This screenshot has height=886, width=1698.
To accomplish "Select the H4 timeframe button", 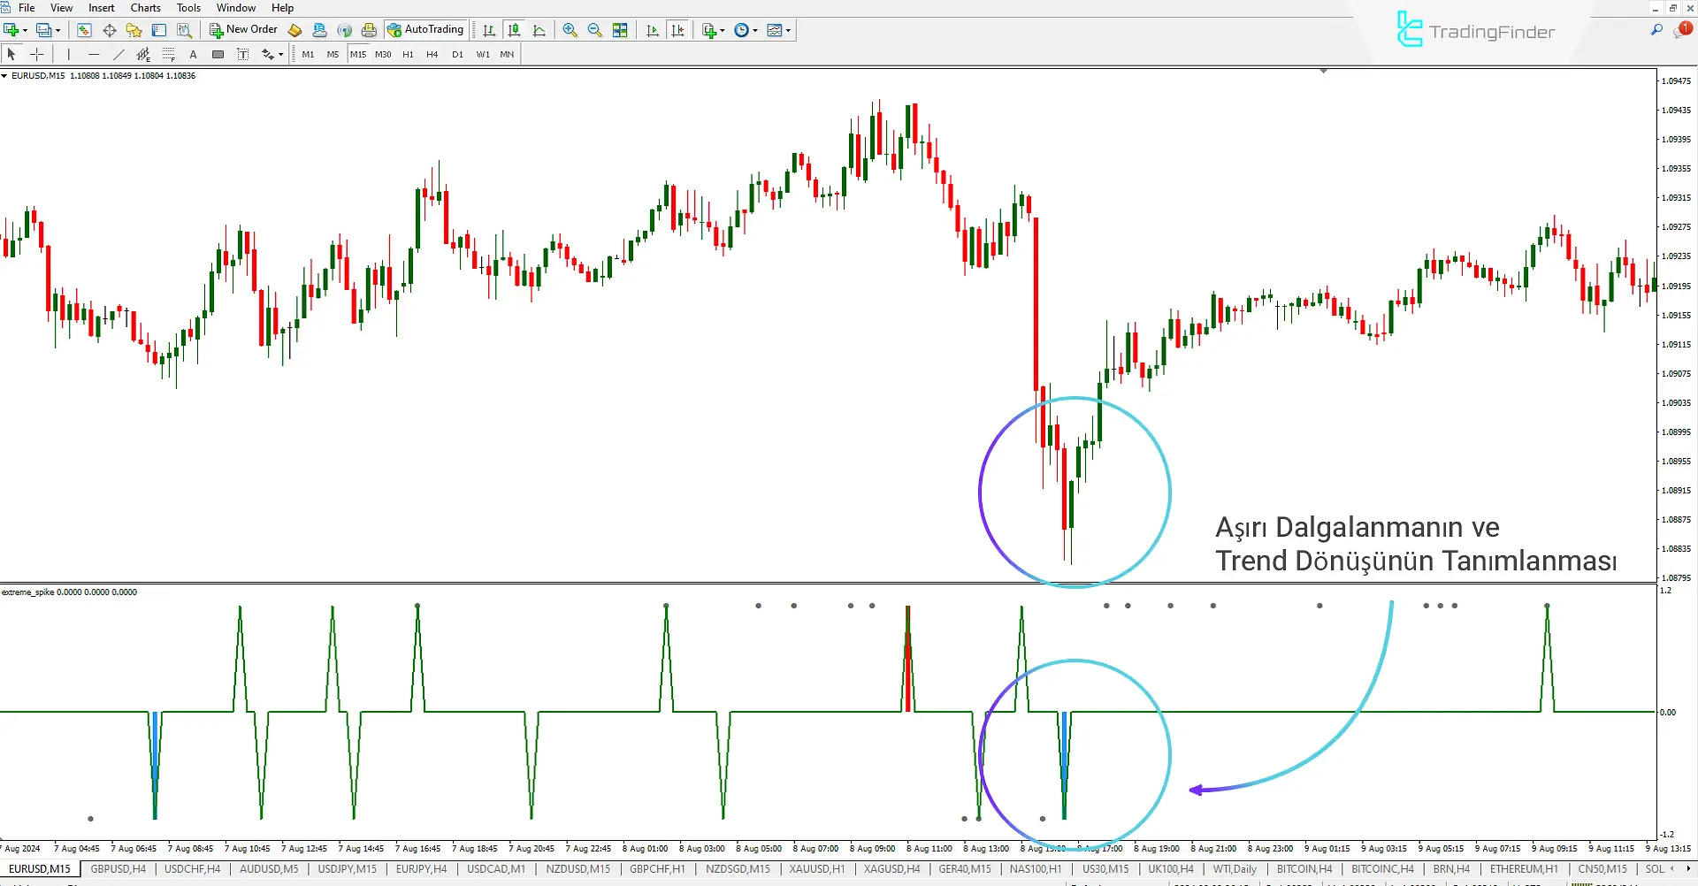I will [x=432, y=55].
